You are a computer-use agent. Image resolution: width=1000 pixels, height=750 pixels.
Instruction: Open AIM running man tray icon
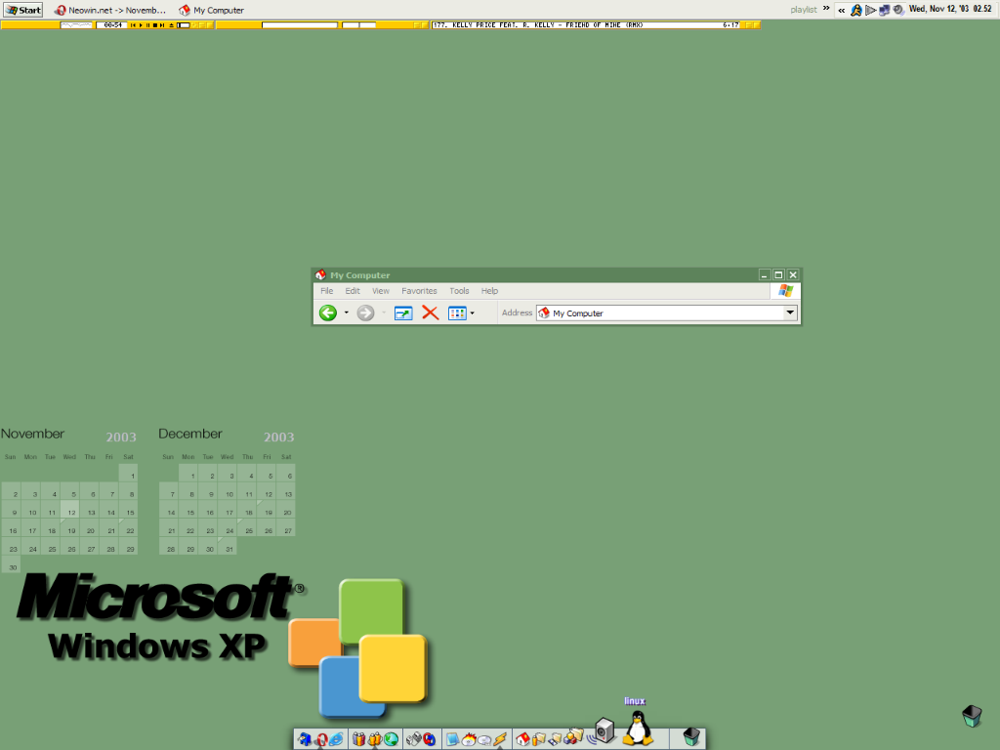(x=855, y=10)
